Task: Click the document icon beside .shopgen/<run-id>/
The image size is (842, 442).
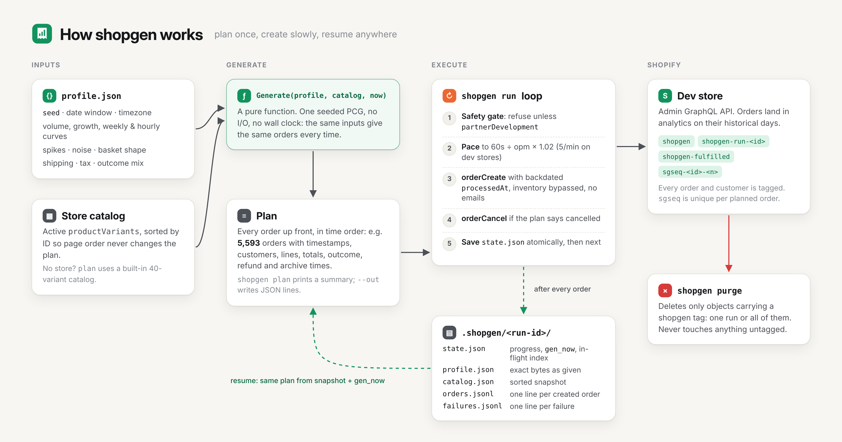Action: click(449, 333)
